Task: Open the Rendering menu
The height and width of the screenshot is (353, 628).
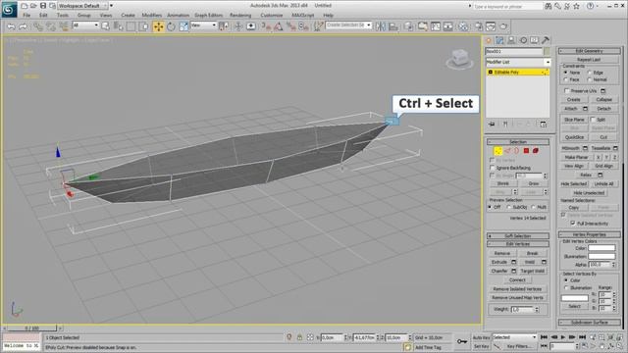Action: [x=240, y=16]
